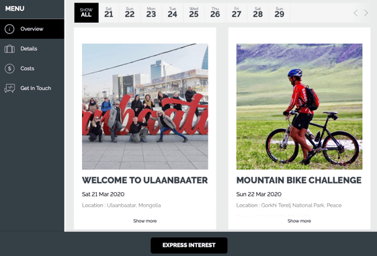The width and height of the screenshot is (377, 256).
Task: Select the Show All date filter
Action: tap(86, 13)
